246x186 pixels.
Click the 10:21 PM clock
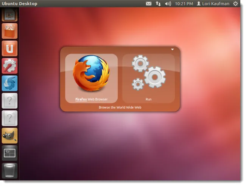pyautogui.click(x=184, y=4)
